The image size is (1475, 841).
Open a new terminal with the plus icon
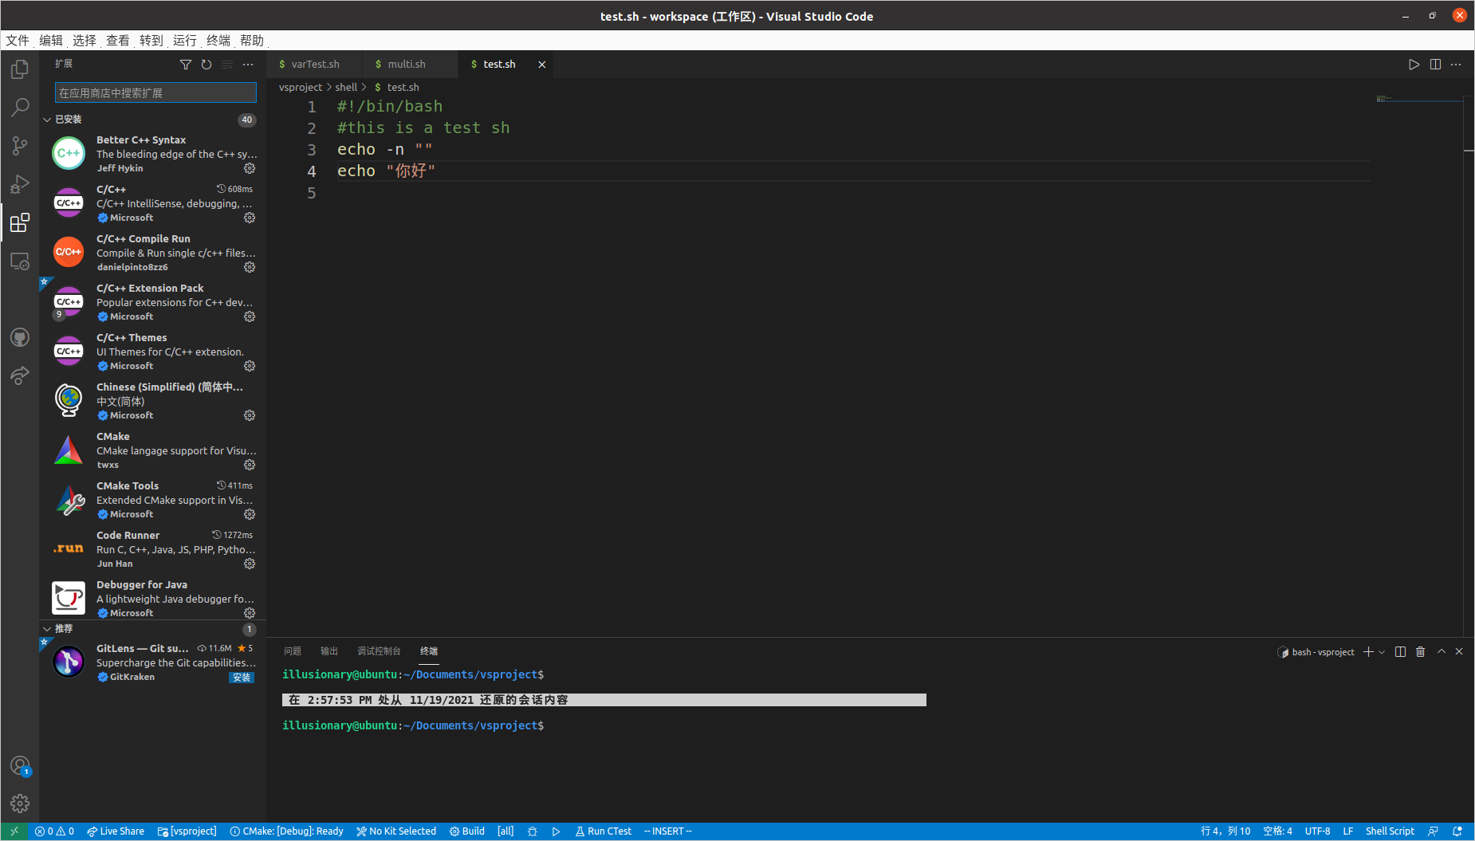pyautogui.click(x=1369, y=651)
